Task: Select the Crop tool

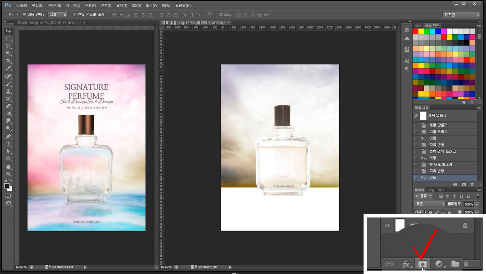Action: pyautogui.click(x=8, y=61)
